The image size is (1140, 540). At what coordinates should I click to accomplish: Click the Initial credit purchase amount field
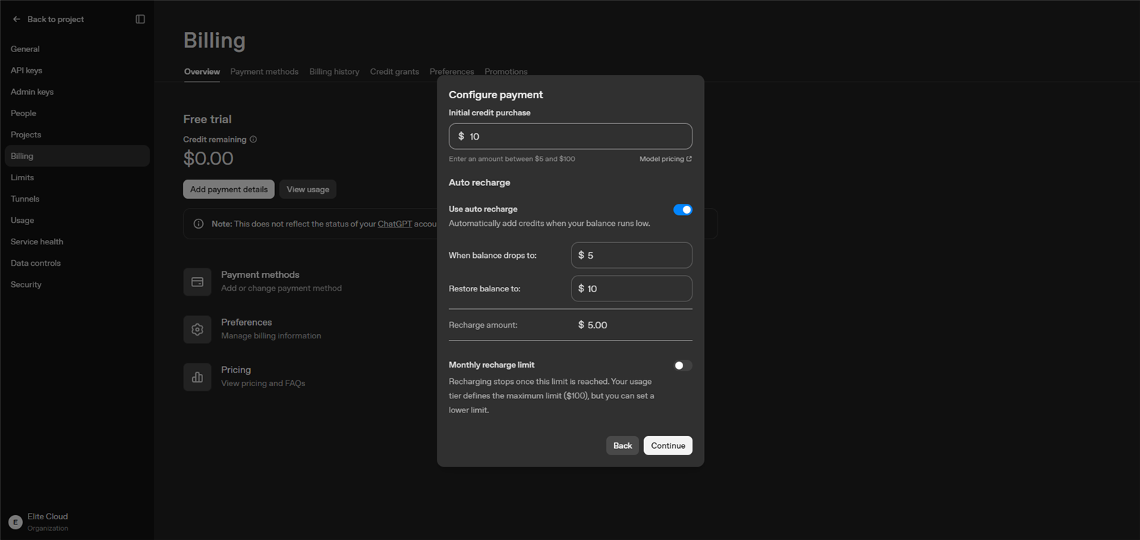pos(570,136)
